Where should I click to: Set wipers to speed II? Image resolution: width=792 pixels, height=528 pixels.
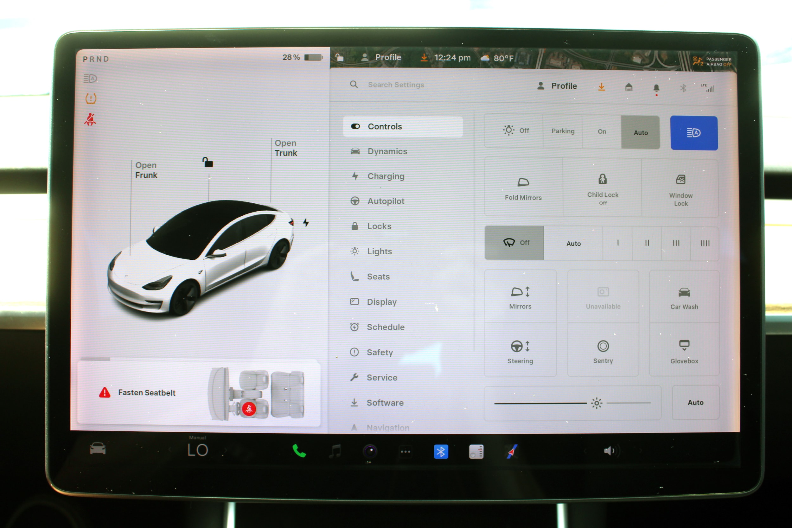tap(647, 243)
